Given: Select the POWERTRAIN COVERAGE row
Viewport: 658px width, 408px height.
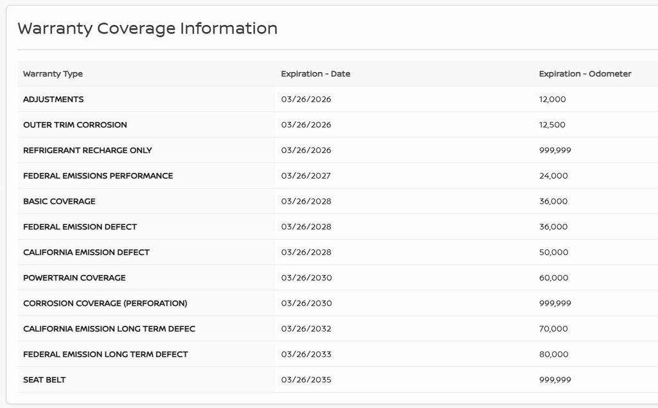Looking at the screenshot, I should pos(75,278).
